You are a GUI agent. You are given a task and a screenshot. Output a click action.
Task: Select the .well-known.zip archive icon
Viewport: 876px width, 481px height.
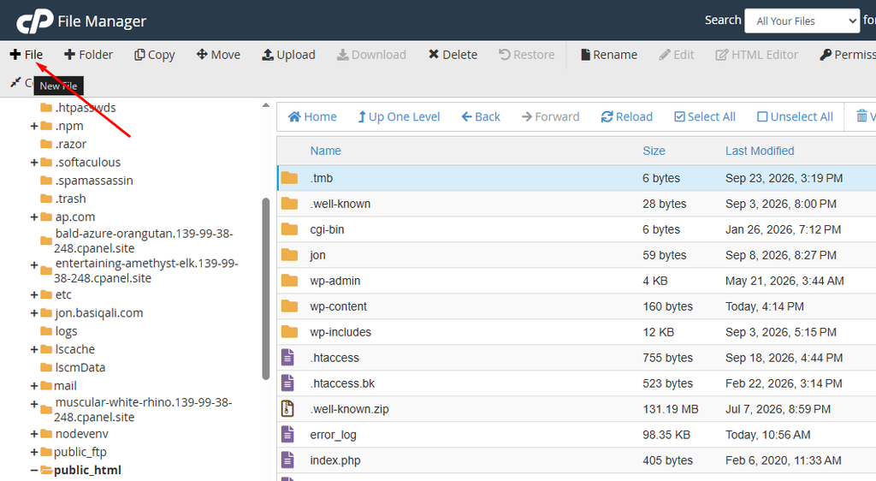click(x=287, y=409)
